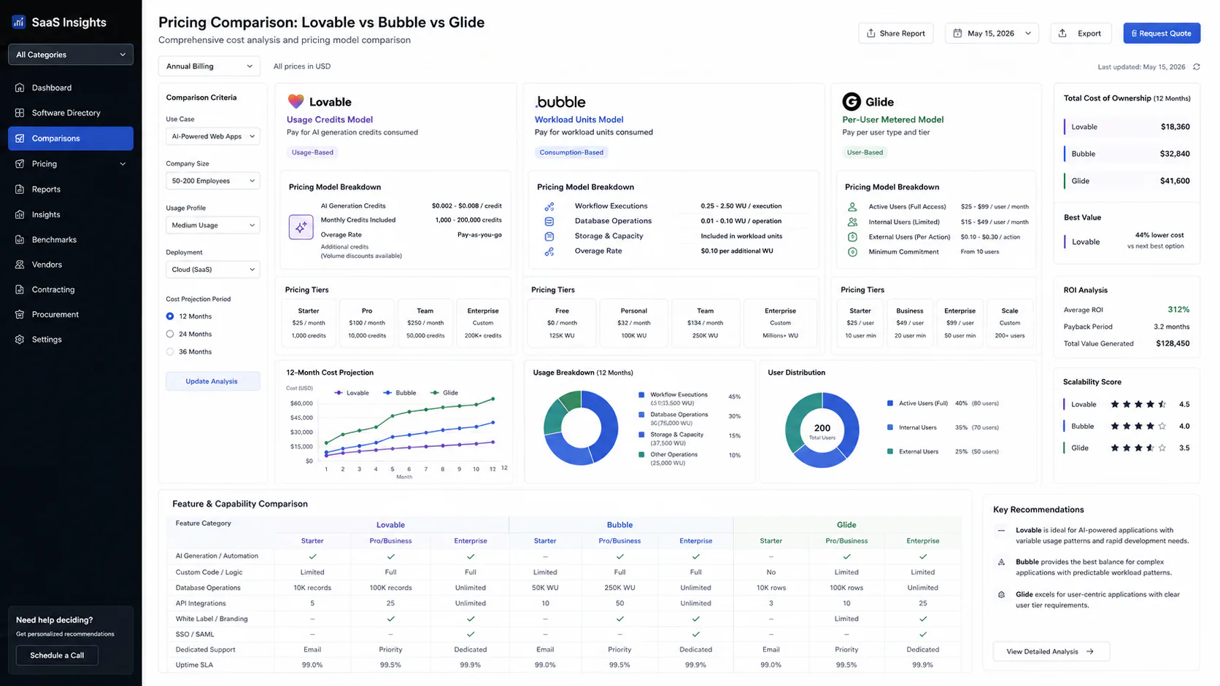This screenshot has height=686, width=1220.
Task: Open Benchmarks in the sidebar
Action: point(71,239)
